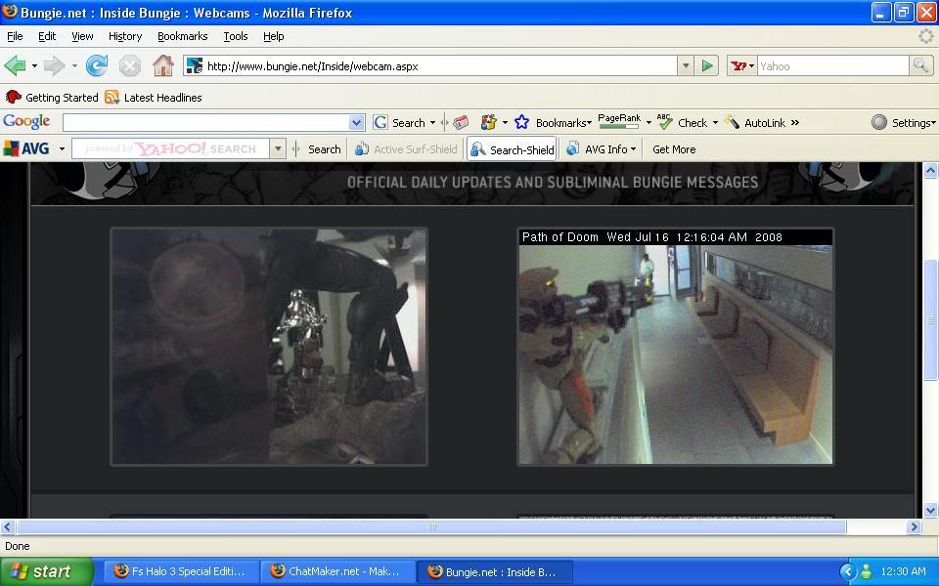Expand the address bar history dropdown
This screenshot has width=939, height=586.
coord(686,65)
